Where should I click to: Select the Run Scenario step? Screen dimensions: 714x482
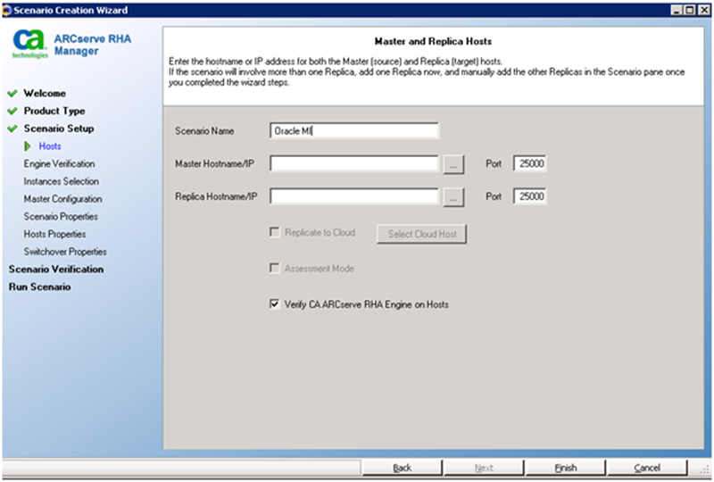(x=39, y=287)
